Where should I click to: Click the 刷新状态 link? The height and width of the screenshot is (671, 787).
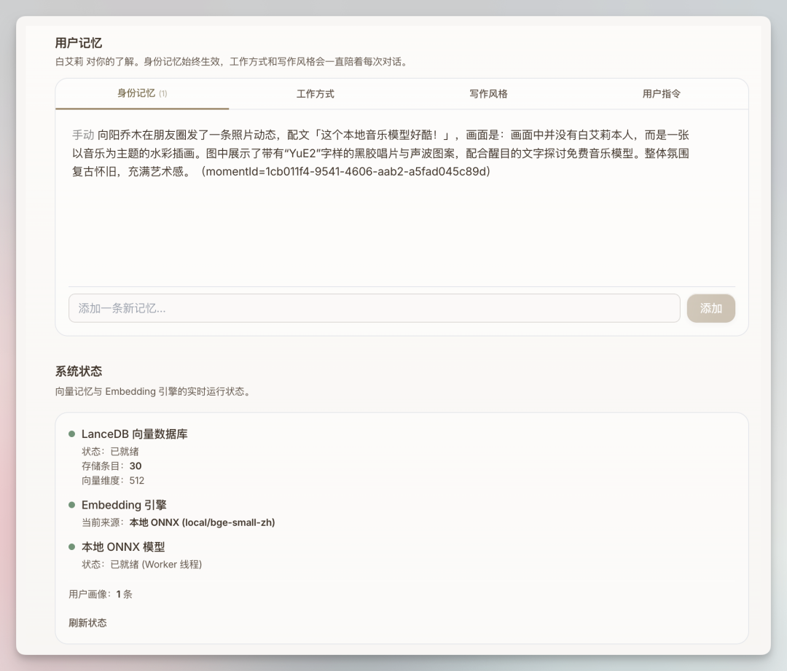tap(88, 623)
